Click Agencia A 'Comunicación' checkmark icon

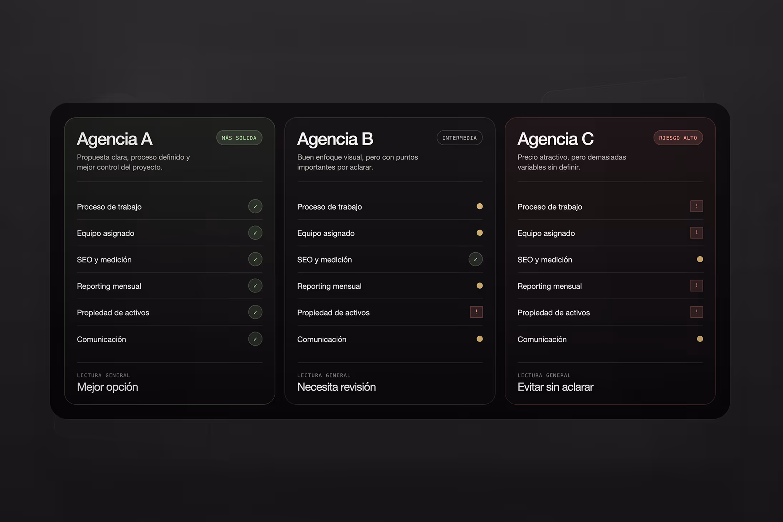(255, 339)
